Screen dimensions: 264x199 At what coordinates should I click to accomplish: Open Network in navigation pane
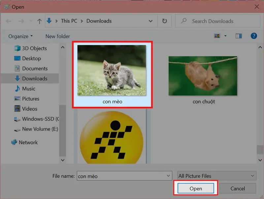28,142
